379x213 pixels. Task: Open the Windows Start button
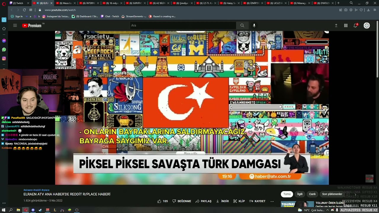coord(4,210)
